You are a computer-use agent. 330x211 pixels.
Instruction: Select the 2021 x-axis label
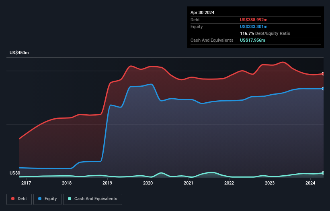click(189, 183)
